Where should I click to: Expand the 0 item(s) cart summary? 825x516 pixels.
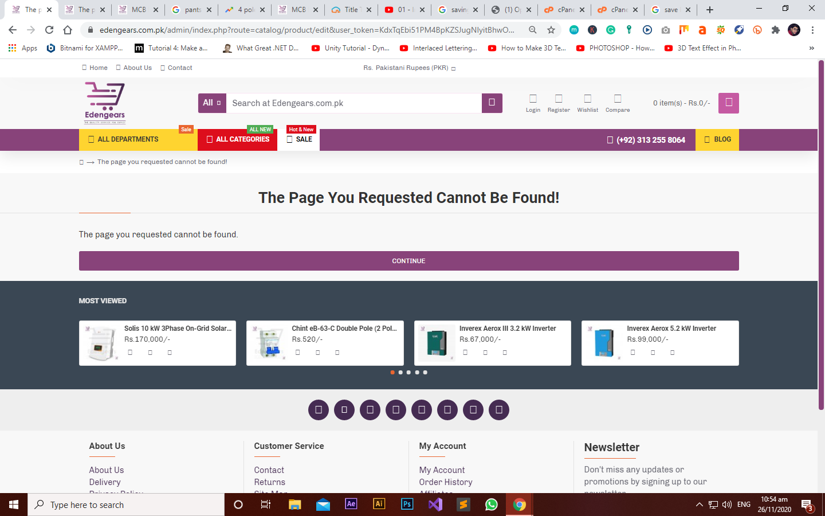coord(681,103)
